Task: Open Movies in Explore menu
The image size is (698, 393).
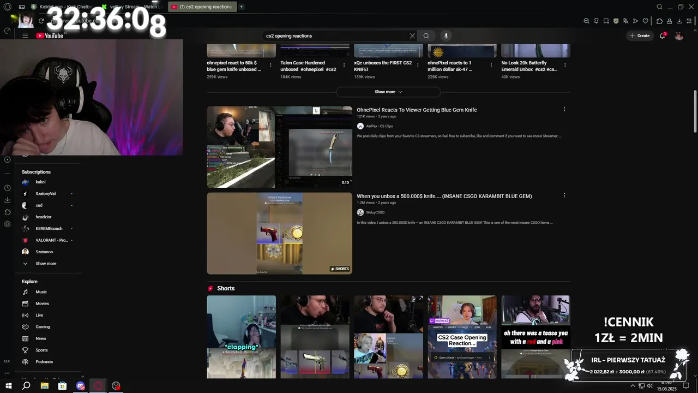Action: coord(42,303)
